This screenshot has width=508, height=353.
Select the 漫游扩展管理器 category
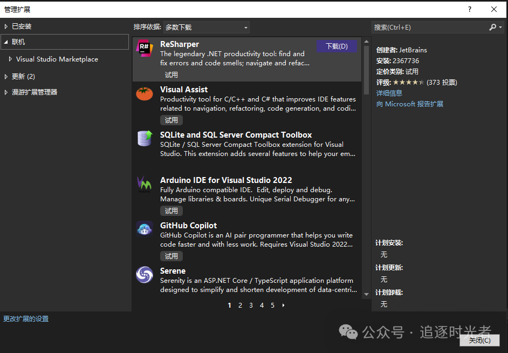click(35, 92)
